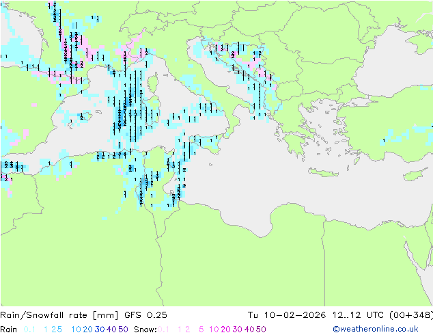Pick the Rain legend 0.1 value
Image resolution: width=433 pixels, height=335 pixels.
point(29,330)
